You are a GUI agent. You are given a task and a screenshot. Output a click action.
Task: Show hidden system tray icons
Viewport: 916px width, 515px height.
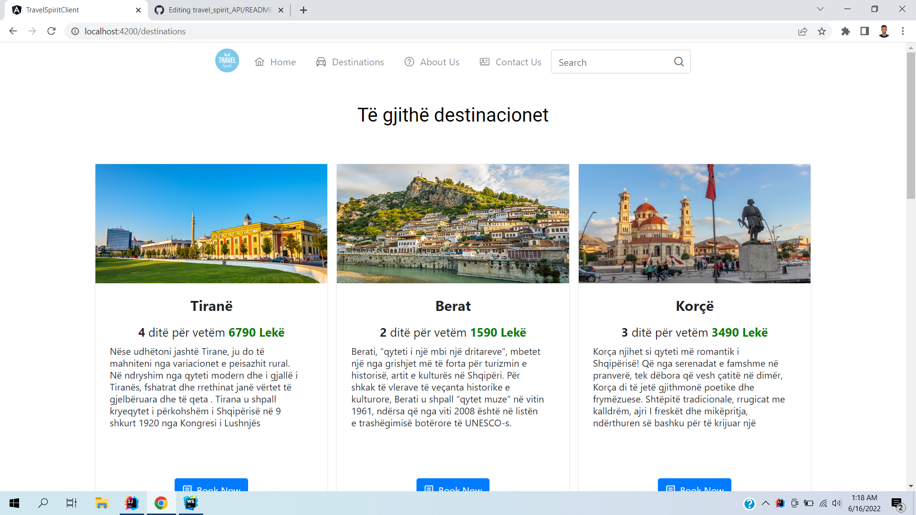(x=766, y=503)
